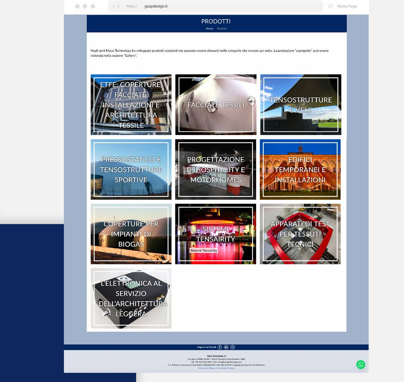Open the Instagram social icon
The width and height of the screenshot is (404, 382).
[233, 347]
